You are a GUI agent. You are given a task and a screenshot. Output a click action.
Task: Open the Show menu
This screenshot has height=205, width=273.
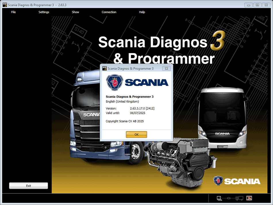[x=75, y=12]
